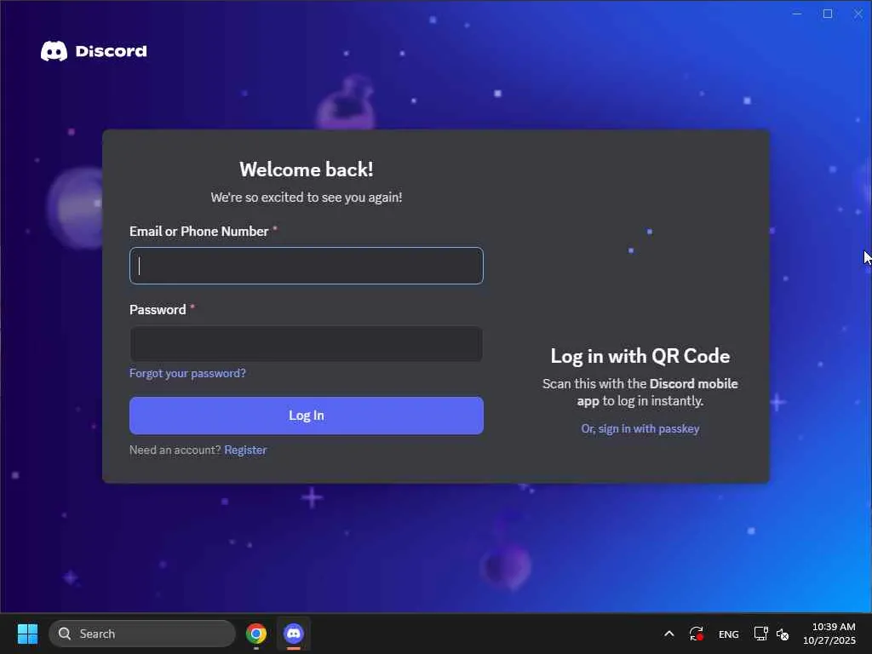Open the Forgot your password link
The height and width of the screenshot is (654, 872).
coord(187,373)
